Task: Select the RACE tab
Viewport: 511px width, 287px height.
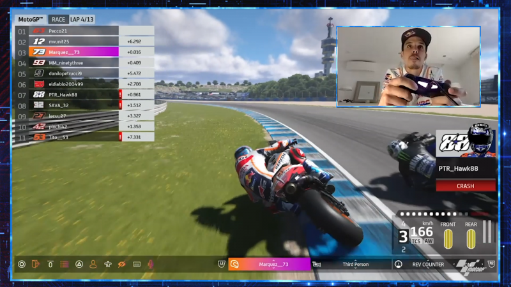Action: point(58,20)
